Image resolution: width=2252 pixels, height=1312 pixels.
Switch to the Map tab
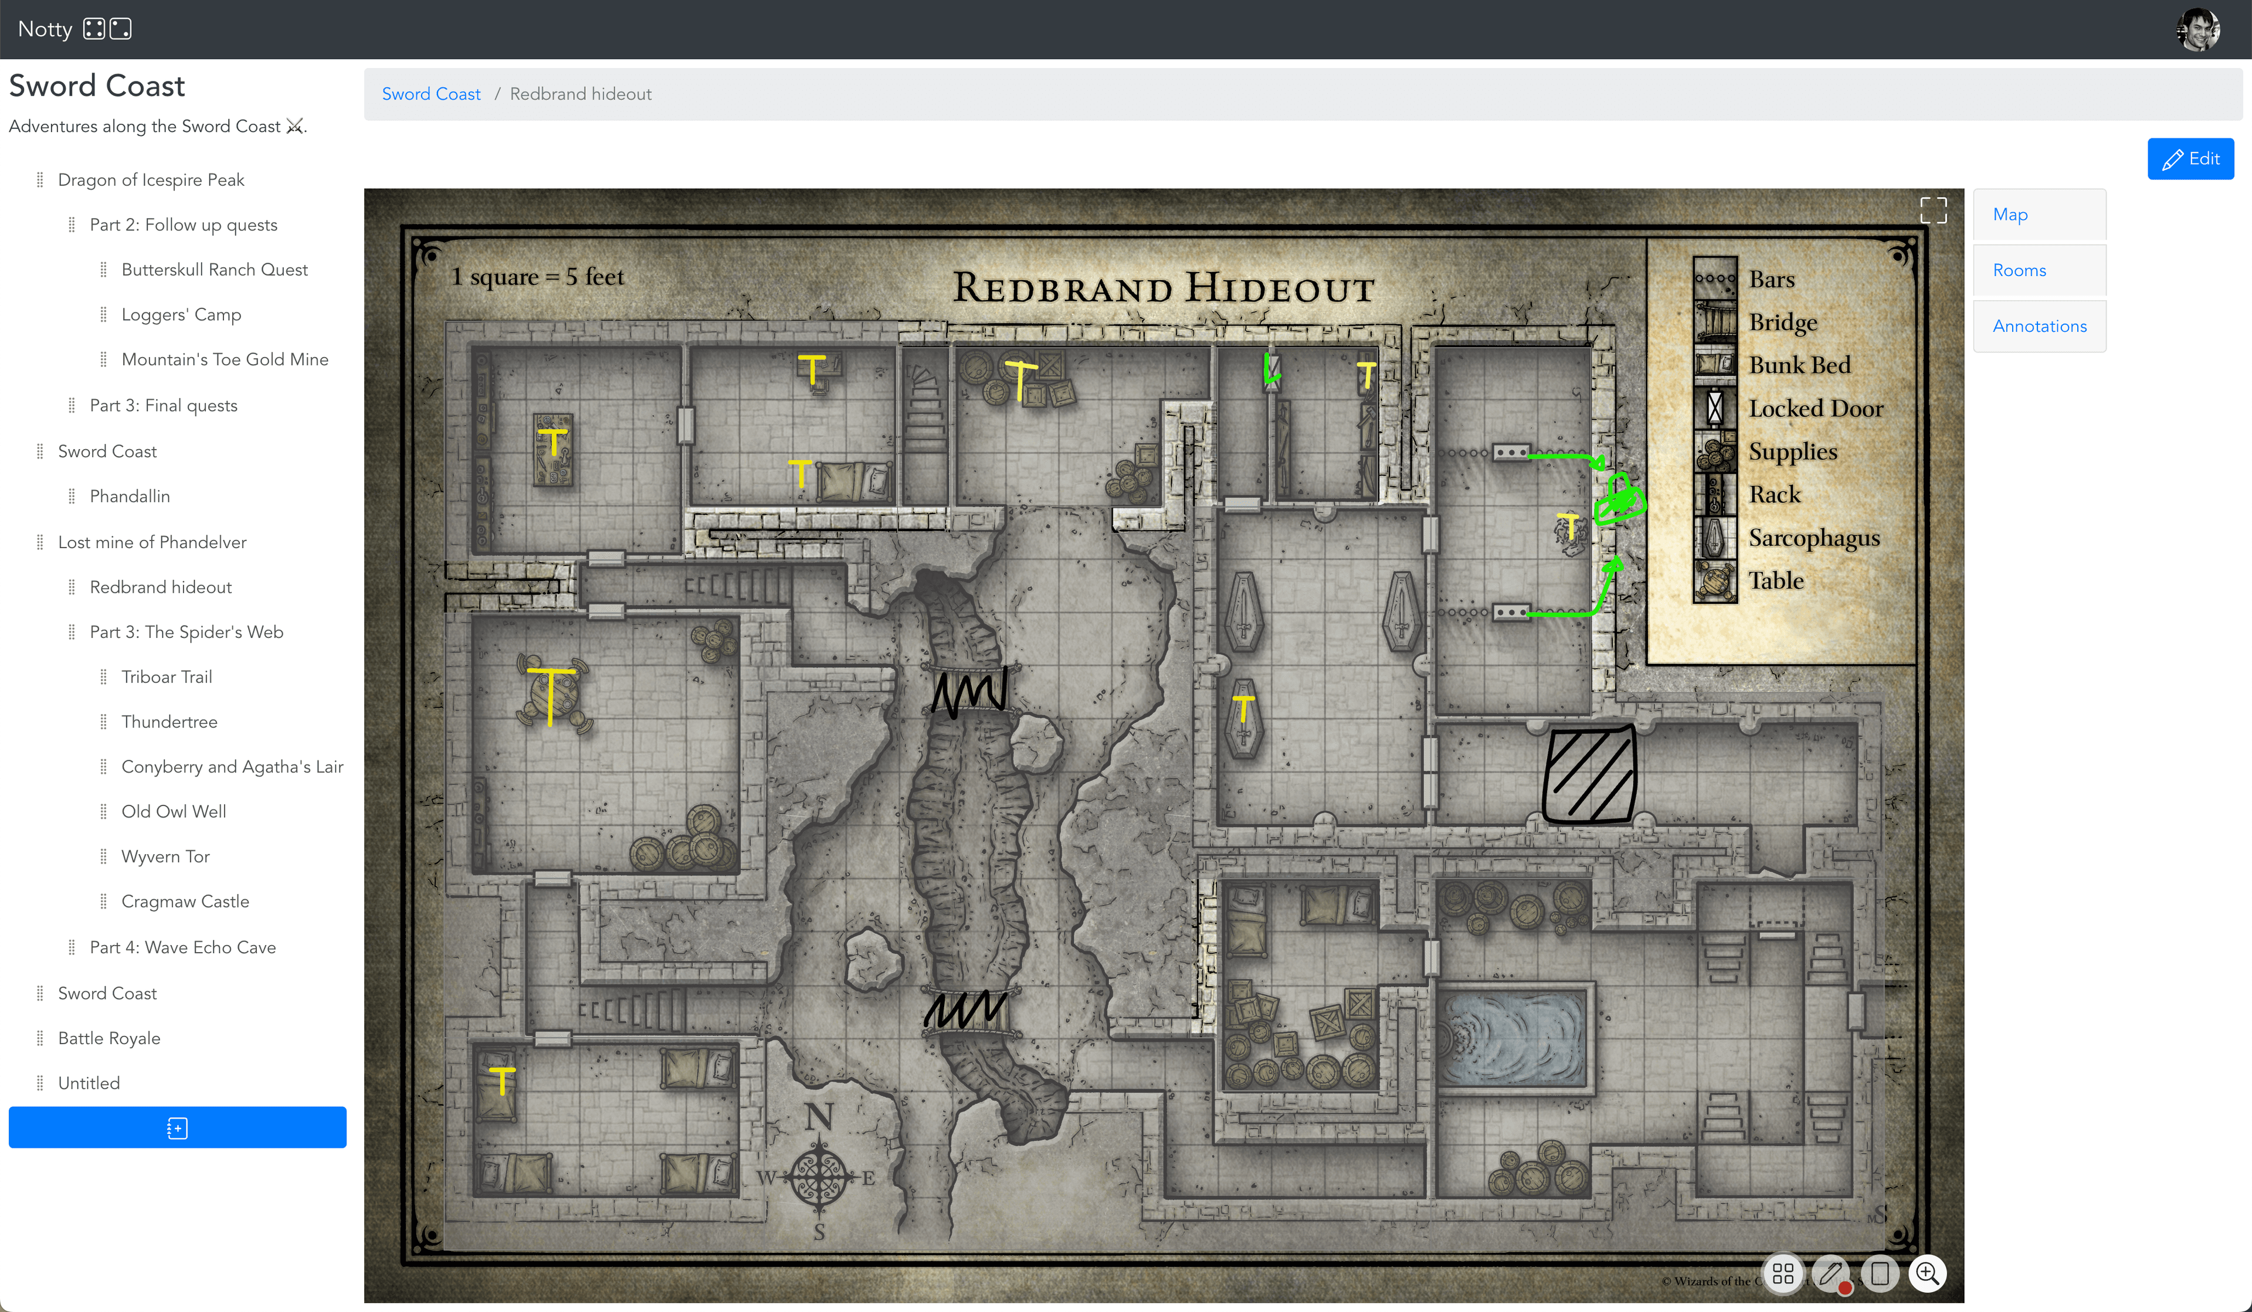coord(2039,215)
